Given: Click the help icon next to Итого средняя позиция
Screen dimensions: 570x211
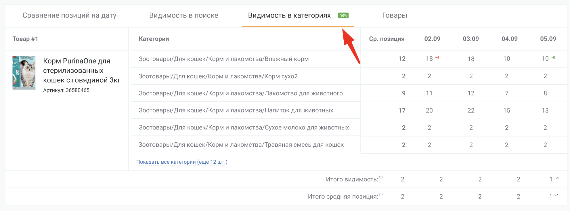Looking at the screenshot, I should tap(381, 195).
